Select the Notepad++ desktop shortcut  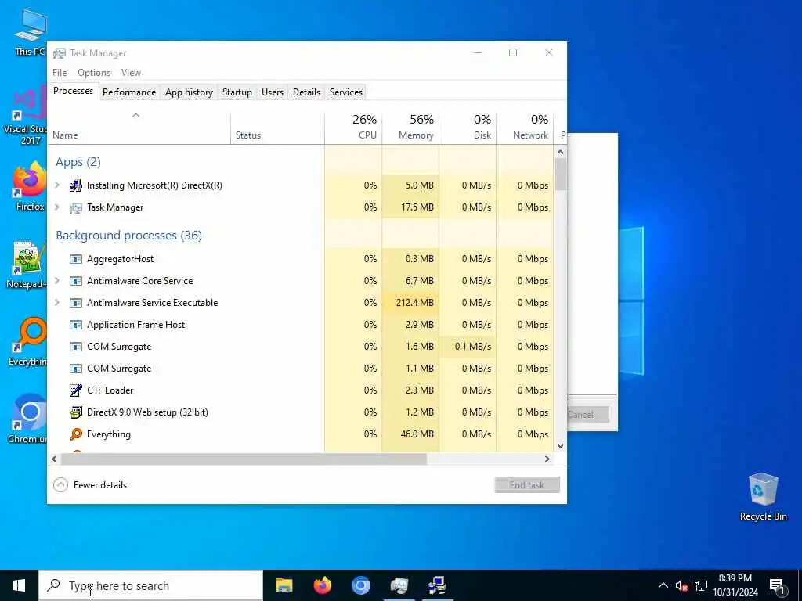27,265
